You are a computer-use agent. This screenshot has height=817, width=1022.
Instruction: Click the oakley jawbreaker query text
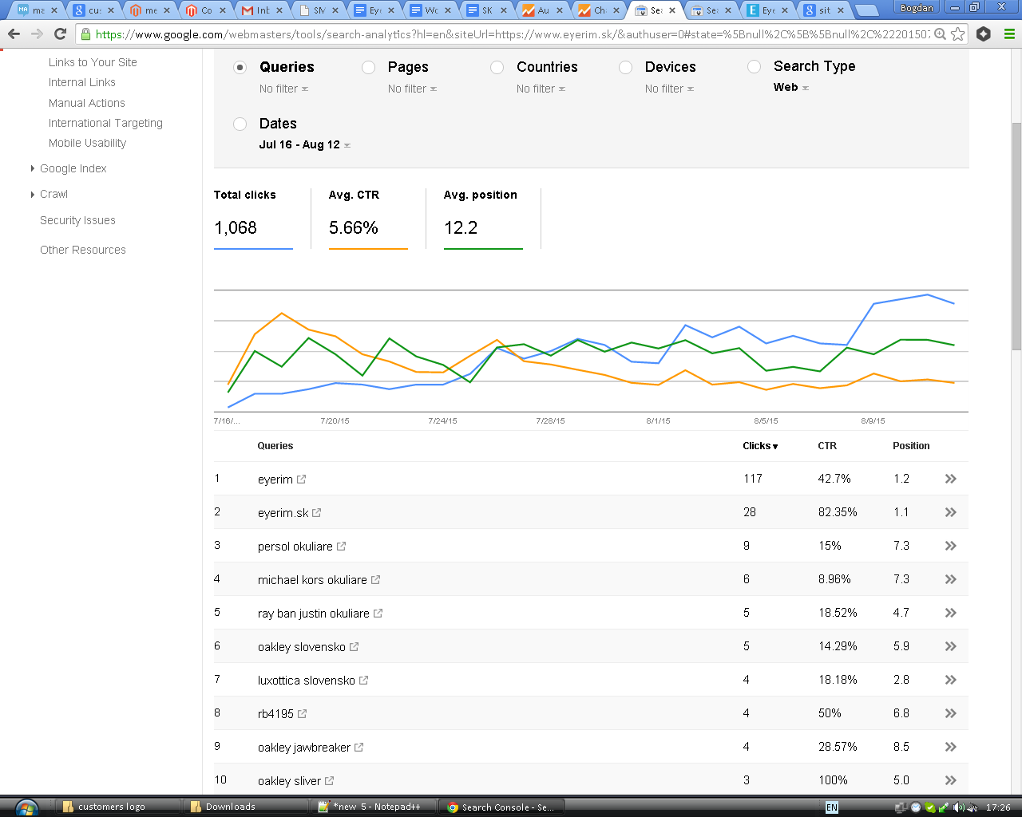pos(304,748)
